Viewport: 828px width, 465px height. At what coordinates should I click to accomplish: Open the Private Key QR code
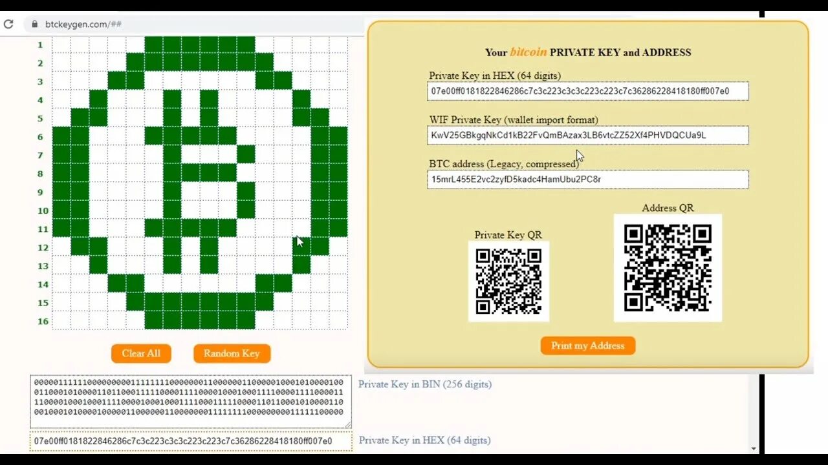click(x=508, y=281)
